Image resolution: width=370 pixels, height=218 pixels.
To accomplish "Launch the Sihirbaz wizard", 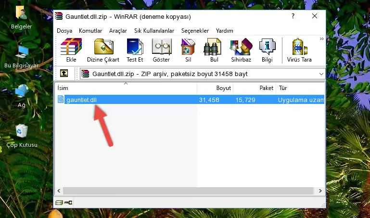I will coord(241,50).
